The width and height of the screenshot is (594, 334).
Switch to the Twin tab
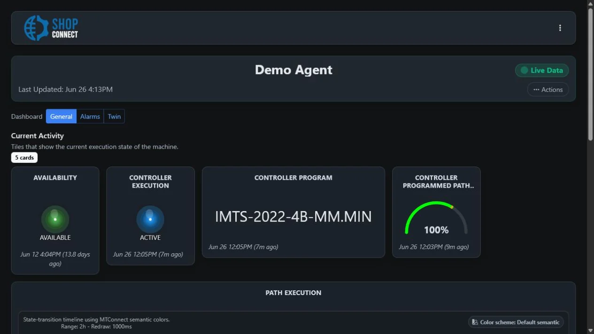(x=114, y=116)
